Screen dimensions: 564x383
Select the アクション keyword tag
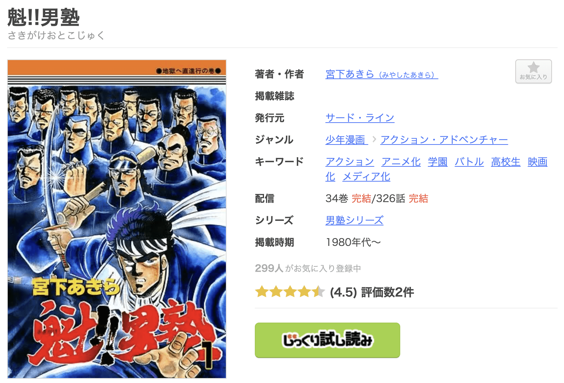tap(350, 161)
